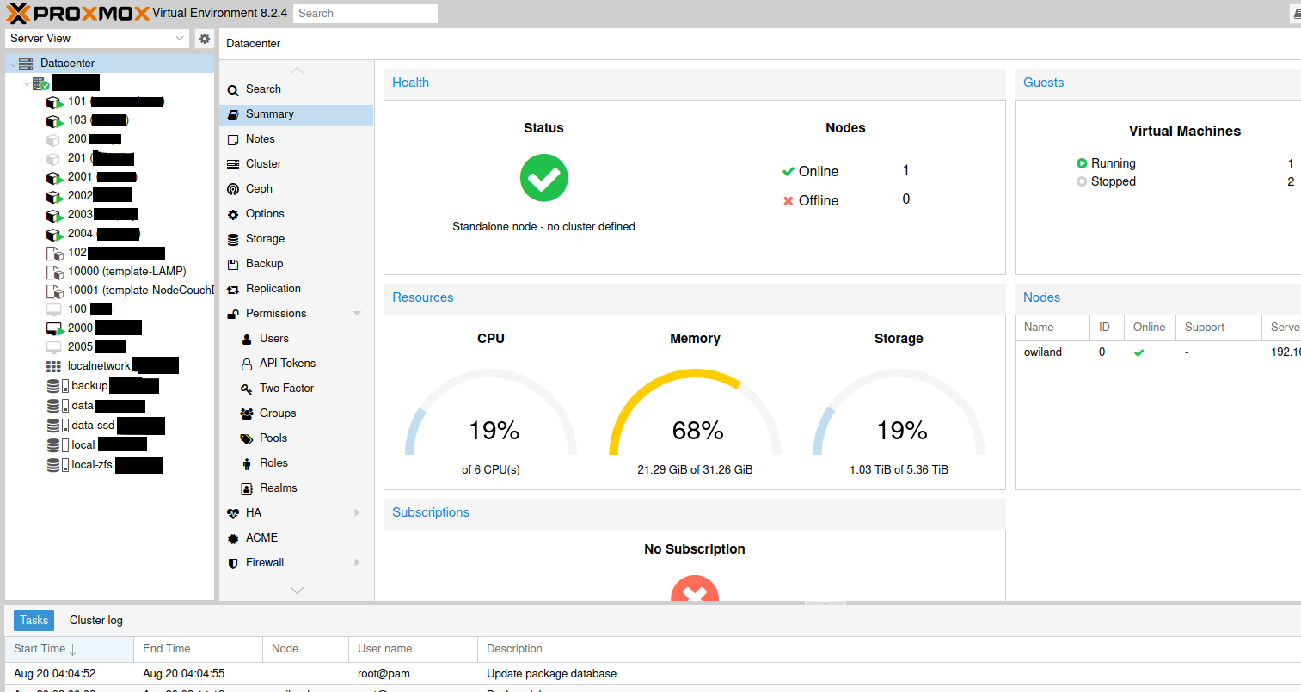Select template-LAMP 10000 in the tree
This screenshot has width=1301, height=692.
pyautogui.click(x=126, y=272)
